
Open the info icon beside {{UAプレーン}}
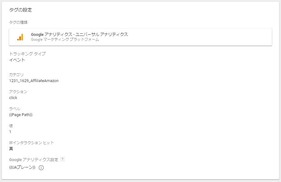pyautogui.click(x=41, y=168)
